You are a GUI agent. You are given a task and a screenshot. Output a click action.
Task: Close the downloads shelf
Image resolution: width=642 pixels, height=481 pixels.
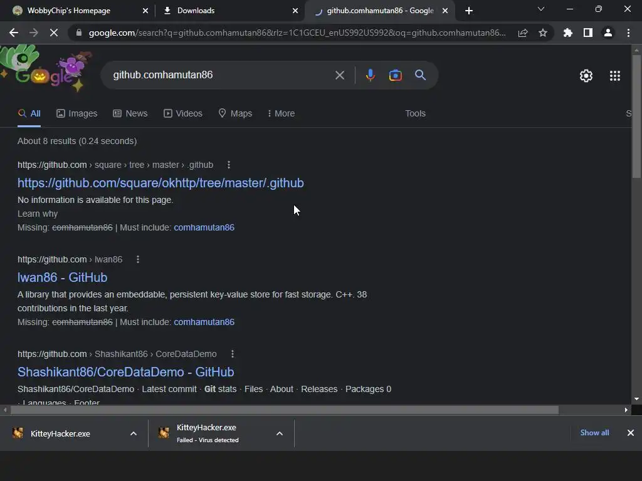click(x=631, y=433)
